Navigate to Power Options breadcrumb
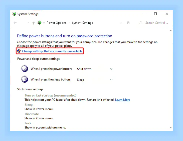The height and width of the screenshot is (141, 183). pyautogui.click(x=57, y=23)
